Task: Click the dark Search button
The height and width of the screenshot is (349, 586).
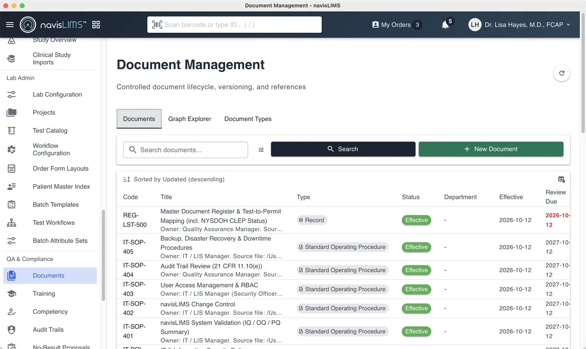Action: [x=343, y=149]
